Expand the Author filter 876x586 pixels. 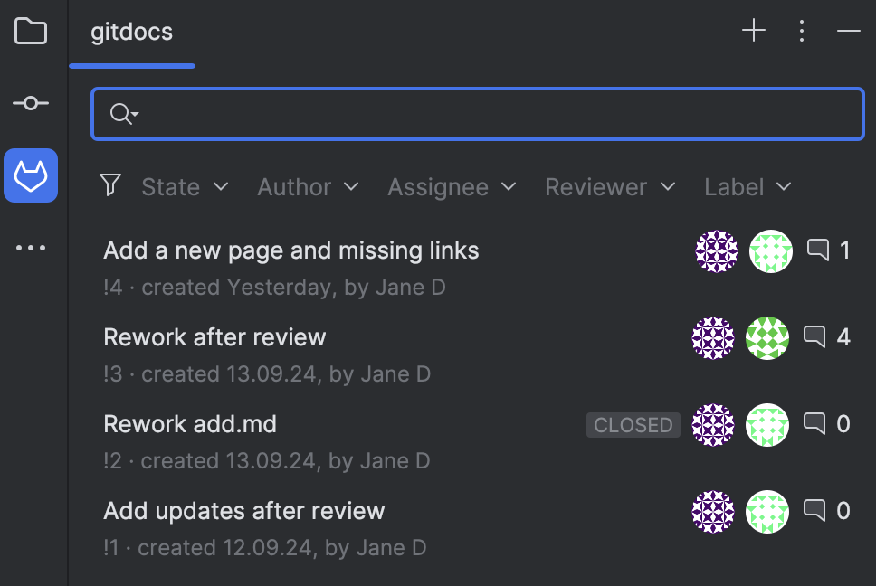coord(308,186)
